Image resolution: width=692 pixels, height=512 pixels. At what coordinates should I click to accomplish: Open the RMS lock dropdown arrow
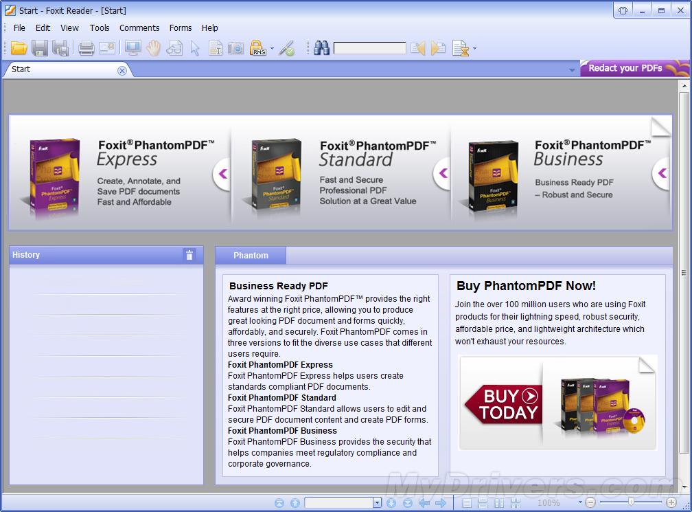(x=272, y=49)
